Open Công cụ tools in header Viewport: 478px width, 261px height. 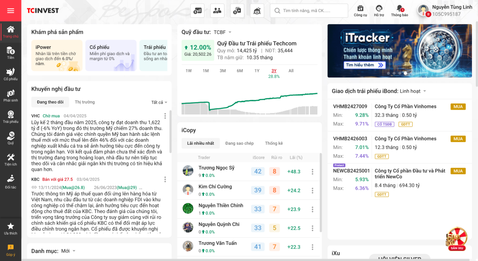pos(360,11)
